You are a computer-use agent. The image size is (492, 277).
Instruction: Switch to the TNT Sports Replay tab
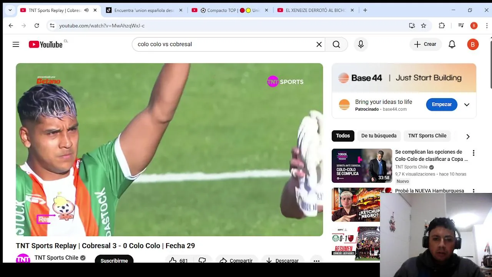[x=54, y=10]
